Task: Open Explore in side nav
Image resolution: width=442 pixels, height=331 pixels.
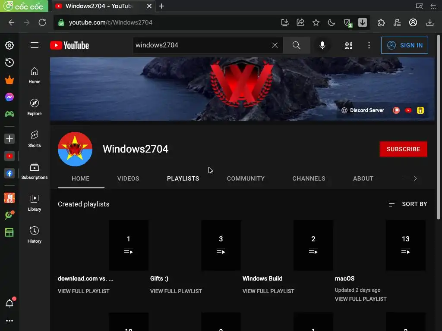Action: tap(35, 107)
